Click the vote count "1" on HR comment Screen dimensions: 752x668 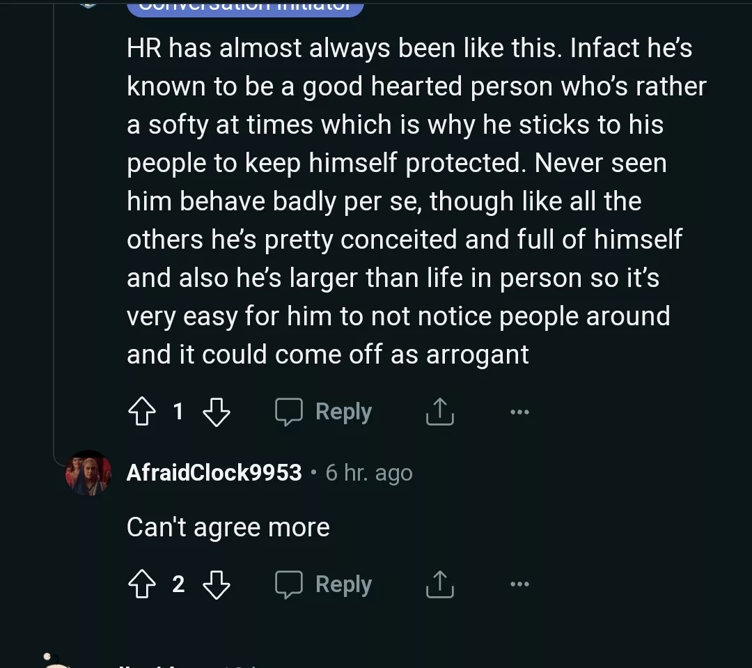(178, 412)
